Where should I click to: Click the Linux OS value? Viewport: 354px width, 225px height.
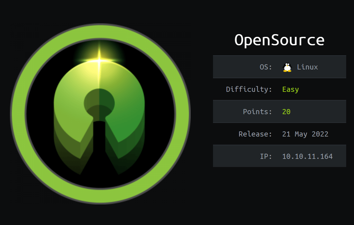(x=307, y=67)
